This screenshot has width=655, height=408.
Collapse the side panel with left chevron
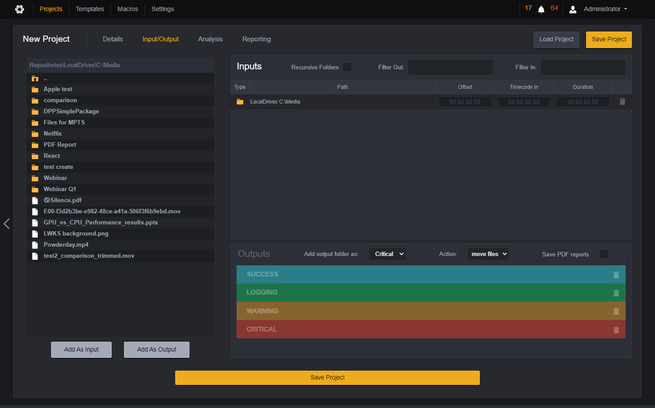tap(7, 224)
